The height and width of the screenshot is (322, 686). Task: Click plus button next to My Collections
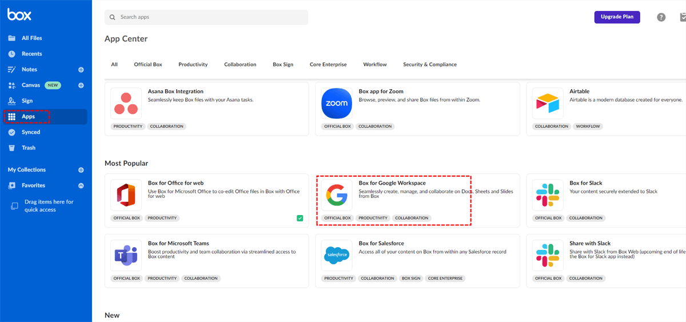point(81,170)
